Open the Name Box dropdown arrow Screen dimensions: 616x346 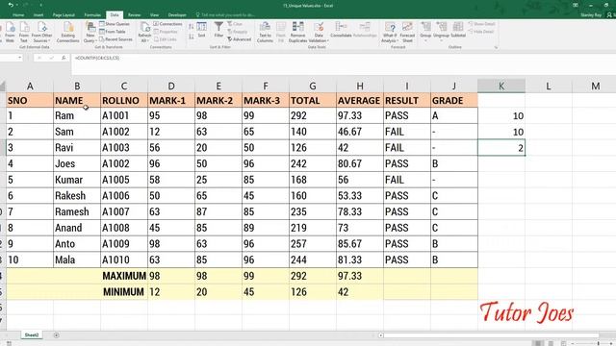[19, 58]
